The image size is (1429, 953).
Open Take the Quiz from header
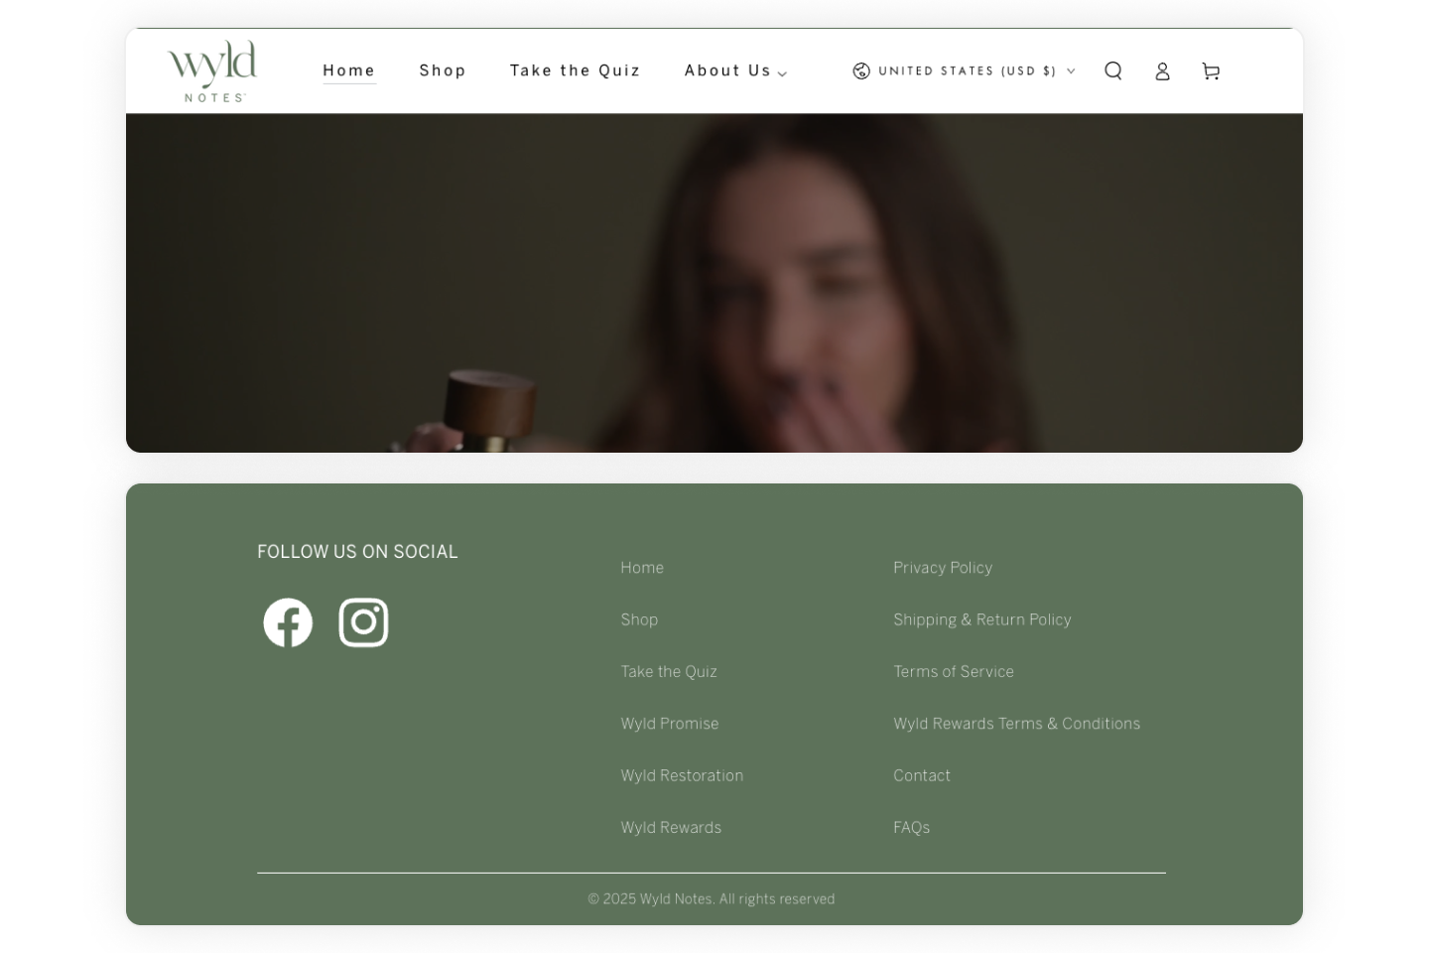[576, 70]
